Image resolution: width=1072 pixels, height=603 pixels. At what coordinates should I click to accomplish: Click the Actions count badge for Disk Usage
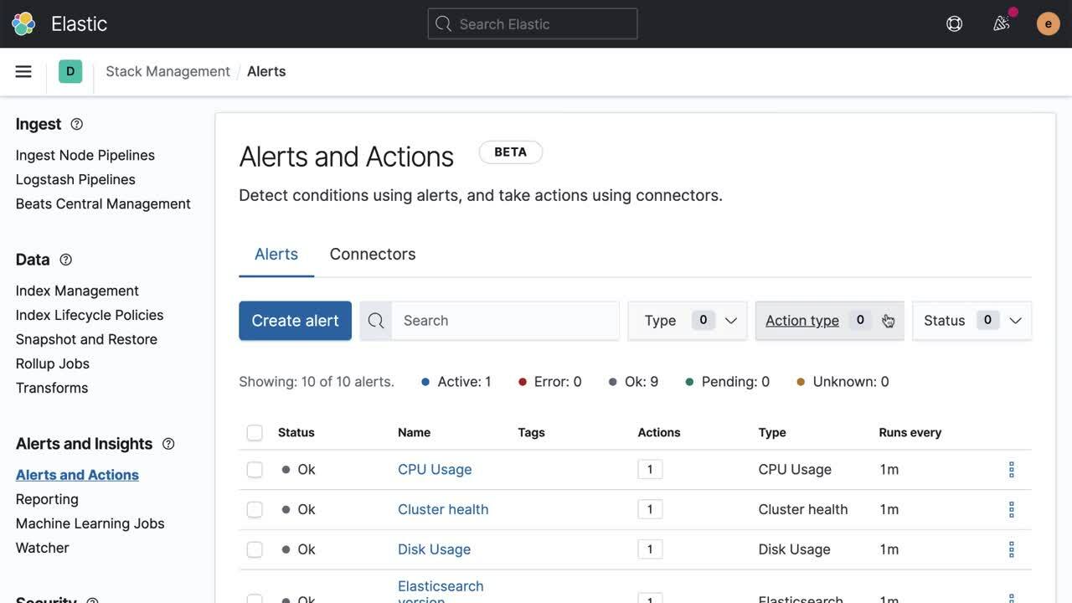click(650, 549)
